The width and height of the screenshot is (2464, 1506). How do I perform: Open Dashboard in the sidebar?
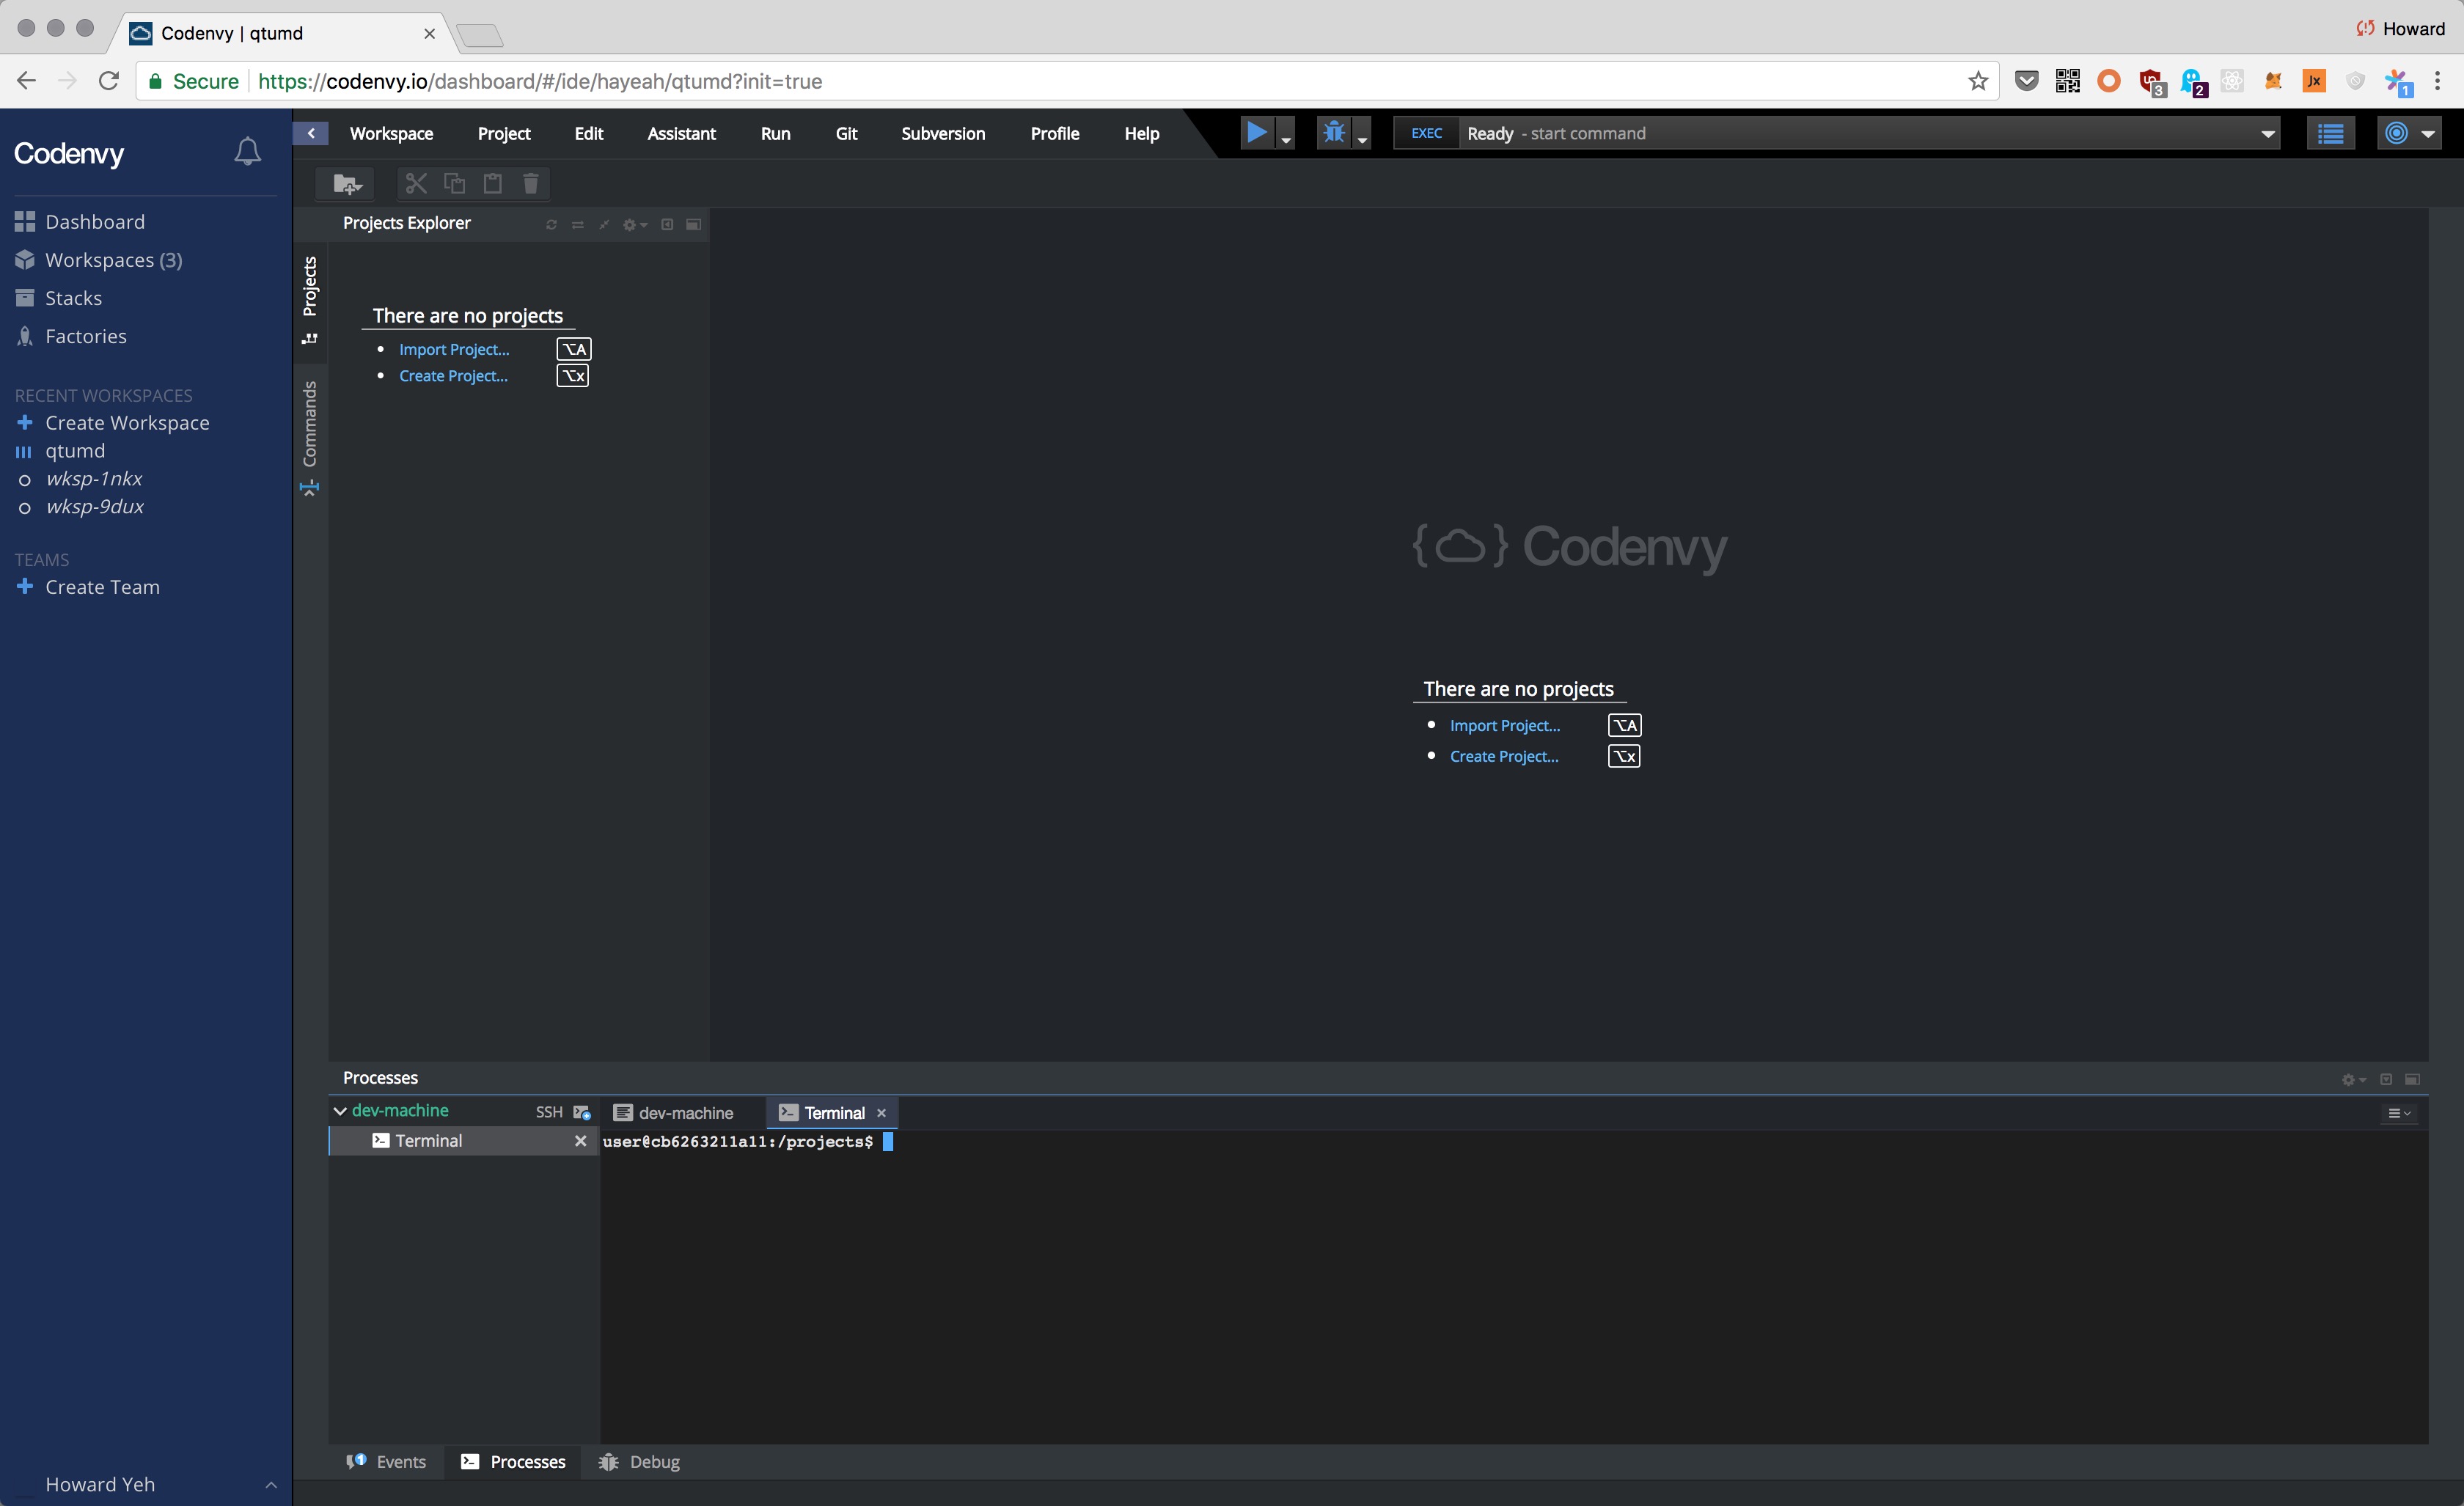(x=80, y=222)
